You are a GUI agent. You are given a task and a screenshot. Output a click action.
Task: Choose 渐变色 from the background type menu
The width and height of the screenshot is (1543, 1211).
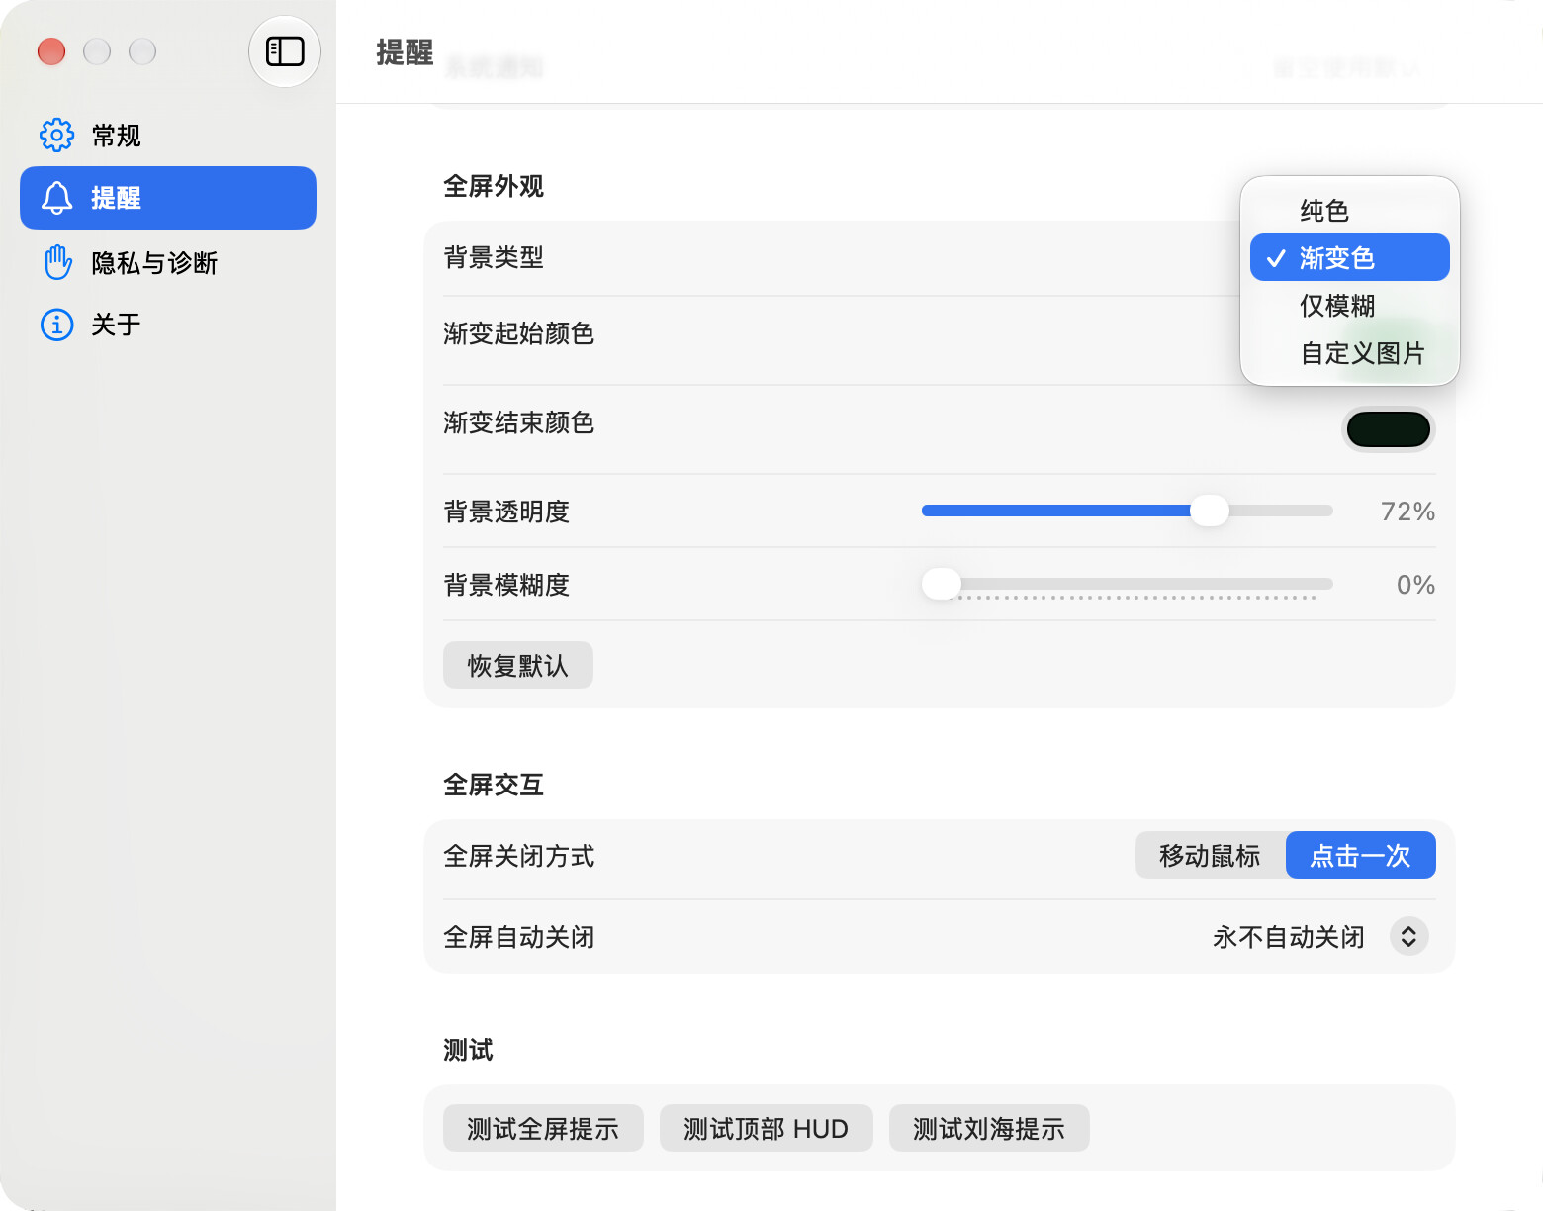tap(1349, 258)
